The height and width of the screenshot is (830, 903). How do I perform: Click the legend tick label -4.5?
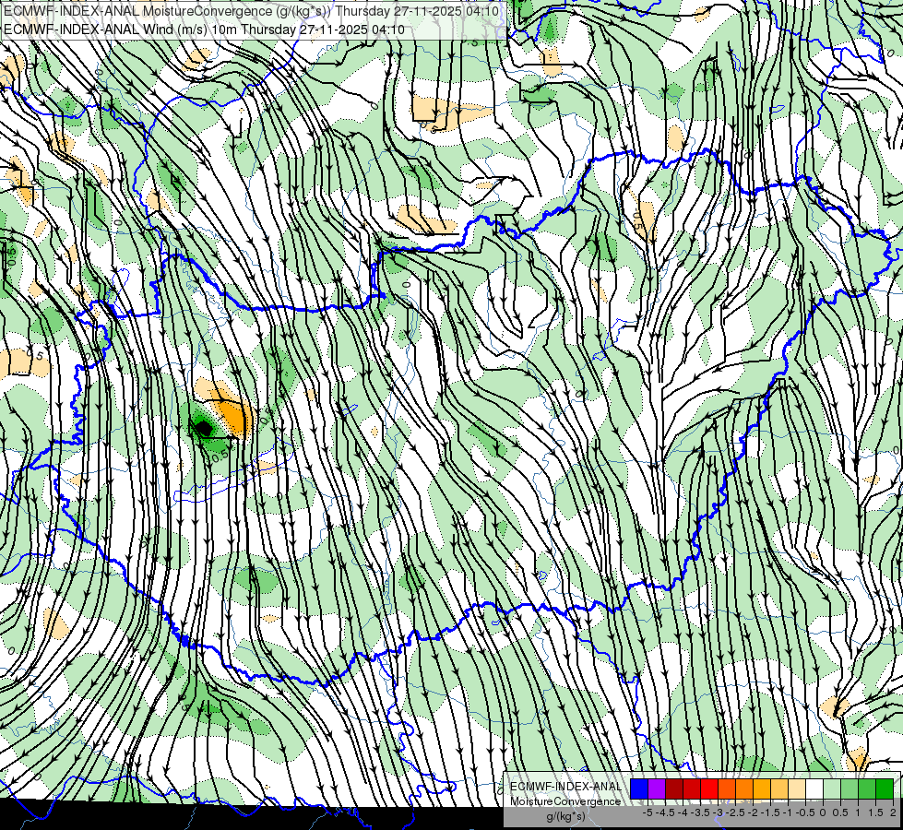[665, 812]
